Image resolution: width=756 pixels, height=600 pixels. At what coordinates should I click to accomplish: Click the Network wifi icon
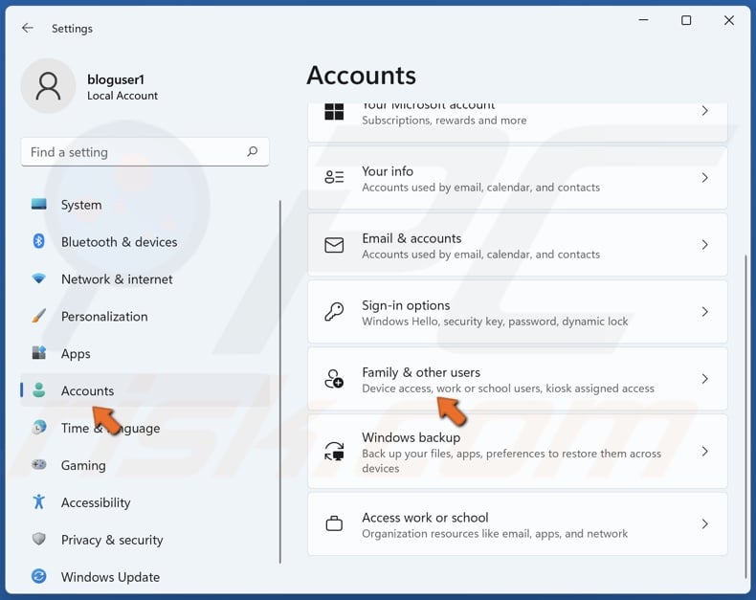tap(38, 278)
